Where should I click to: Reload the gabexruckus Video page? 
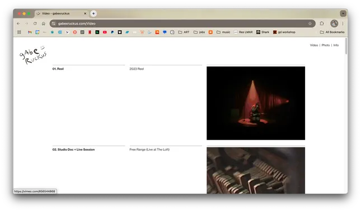(x=35, y=23)
